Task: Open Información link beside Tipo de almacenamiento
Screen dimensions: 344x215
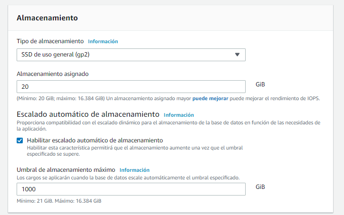Action: 103,41
